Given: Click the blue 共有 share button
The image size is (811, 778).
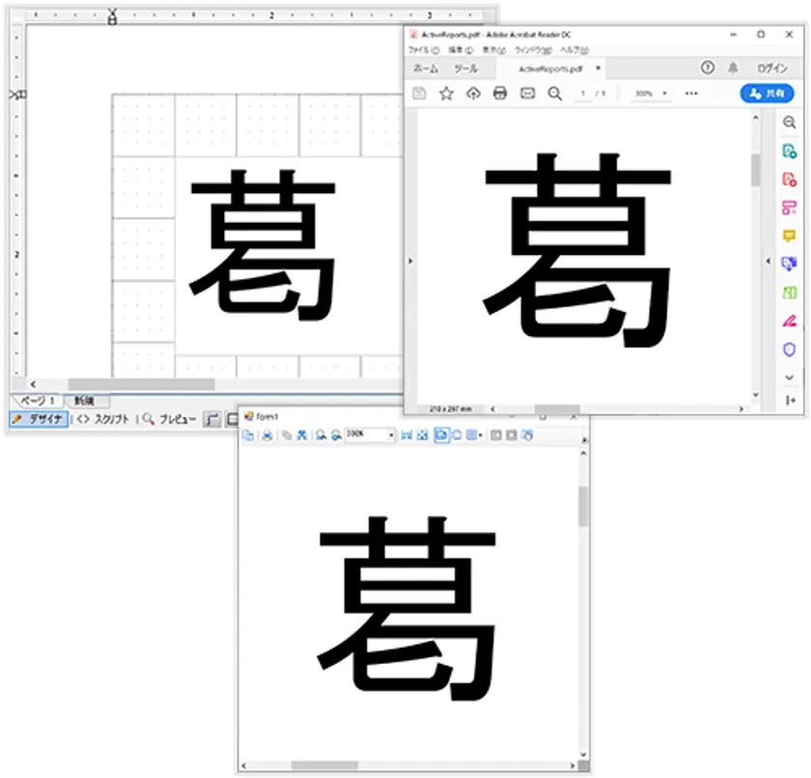Looking at the screenshot, I should pyautogui.click(x=767, y=94).
